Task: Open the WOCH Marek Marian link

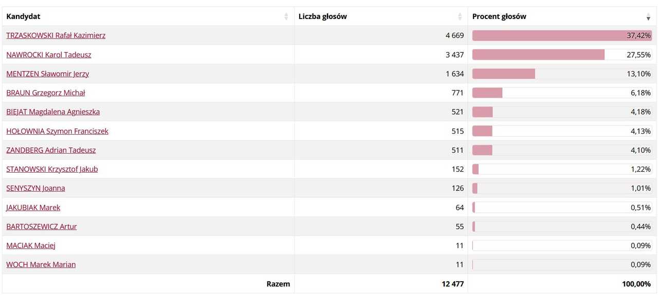Action: (41, 265)
